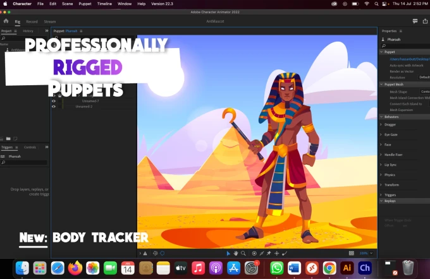Click the Properties panel search field
The height and width of the screenshot is (279, 430).
pyautogui.click(x=405, y=45)
